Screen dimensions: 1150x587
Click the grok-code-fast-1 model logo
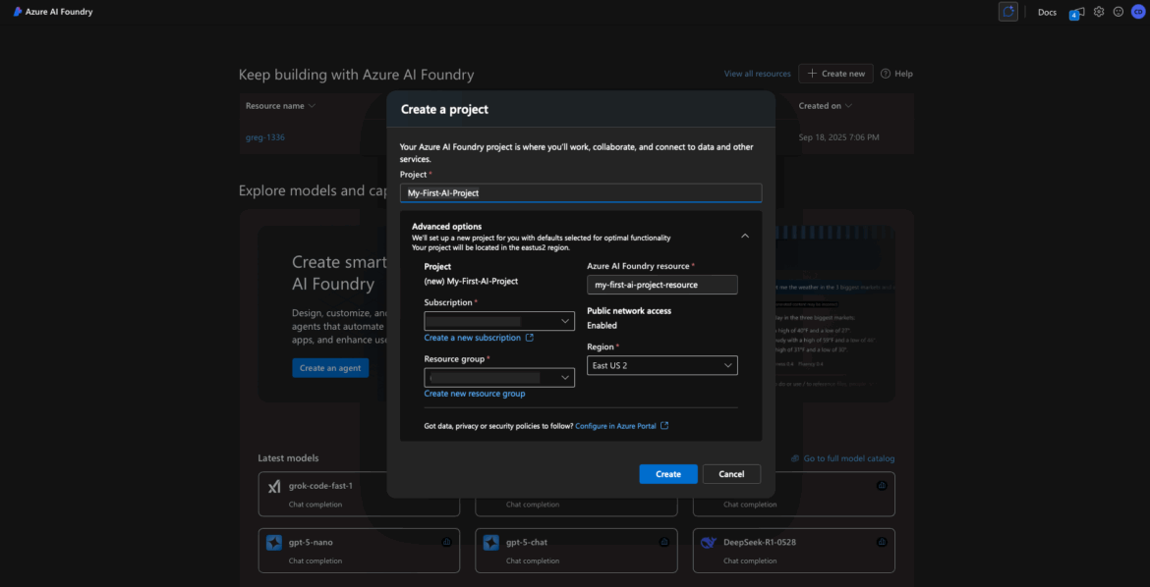[274, 486]
